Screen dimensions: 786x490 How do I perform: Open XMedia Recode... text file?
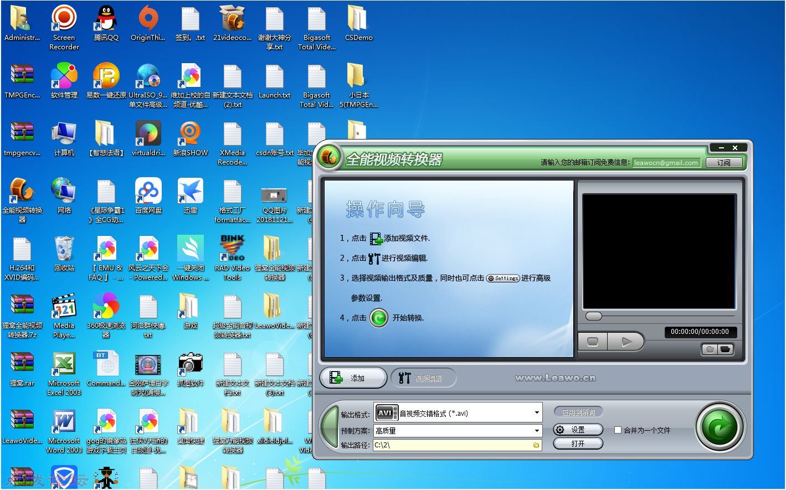pyautogui.click(x=232, y=143)
